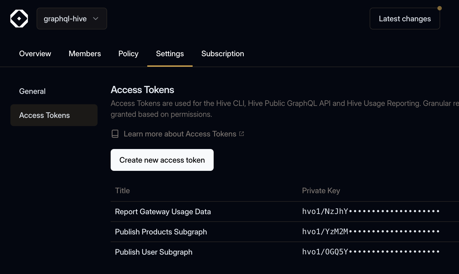Click the chevron next to graphql-hive
Image resolution: width=459 pixels, height=274 pixels.
point(96,19)
